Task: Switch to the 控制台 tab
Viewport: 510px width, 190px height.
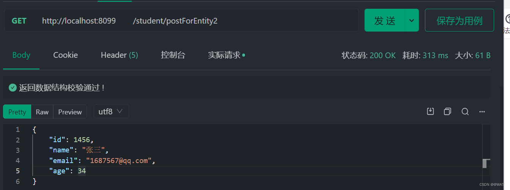Action: pos(173,55)
